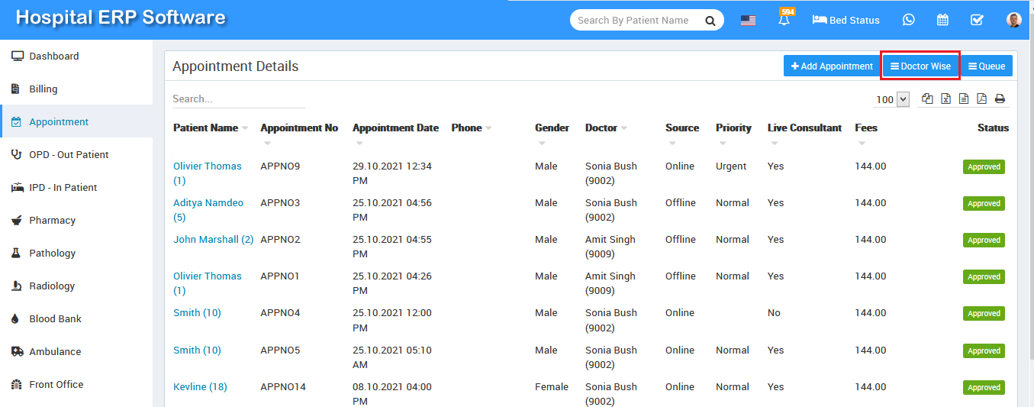This screenshot has height=407, width=1034.
Task: Click the table Search... input
Action: 239,99
